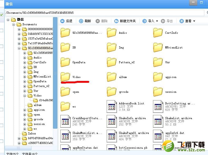Image resolution: width=208 pixels, height=155 pixels.
Task: Collapse the 92c3f06b6998b8ae tree folder
Action: coord(19,48)
